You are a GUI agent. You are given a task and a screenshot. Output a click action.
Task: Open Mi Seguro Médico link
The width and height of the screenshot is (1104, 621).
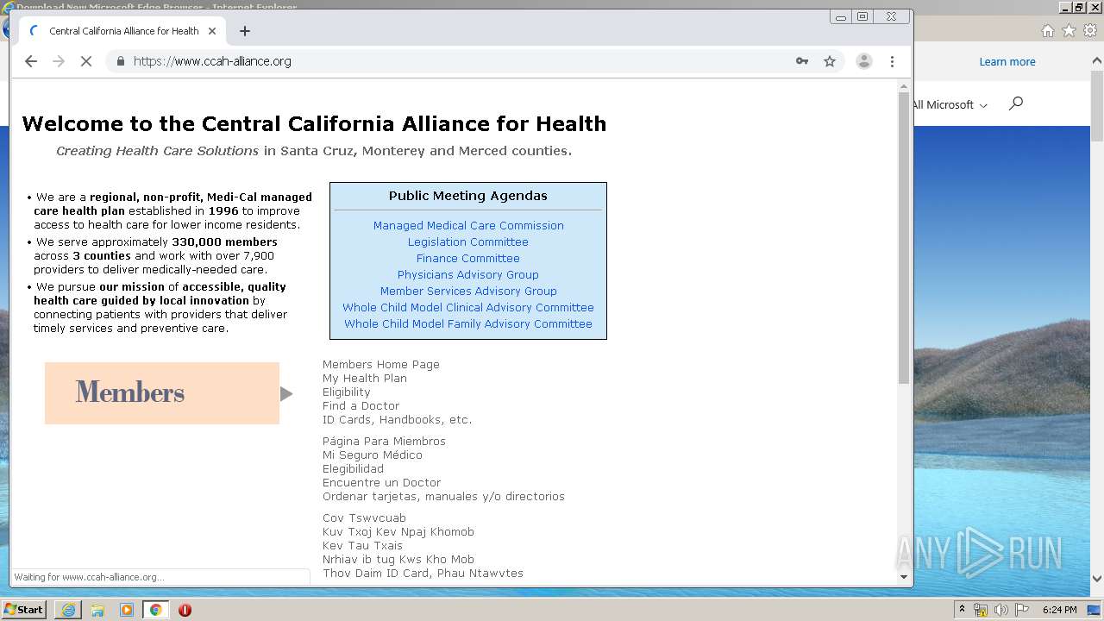click(373, 455)
